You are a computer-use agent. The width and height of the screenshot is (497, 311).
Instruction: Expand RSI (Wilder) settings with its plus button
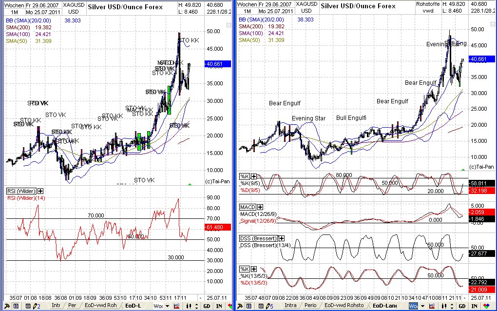point(40,191)
